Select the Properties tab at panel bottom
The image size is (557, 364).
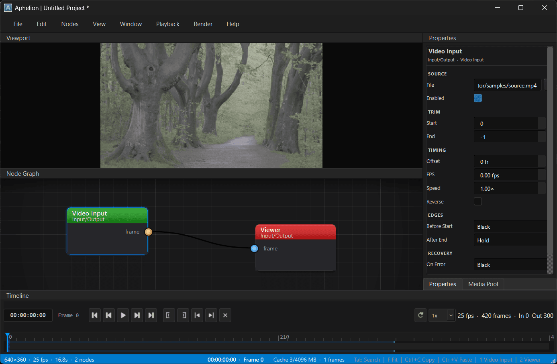(x=443, y=284)
